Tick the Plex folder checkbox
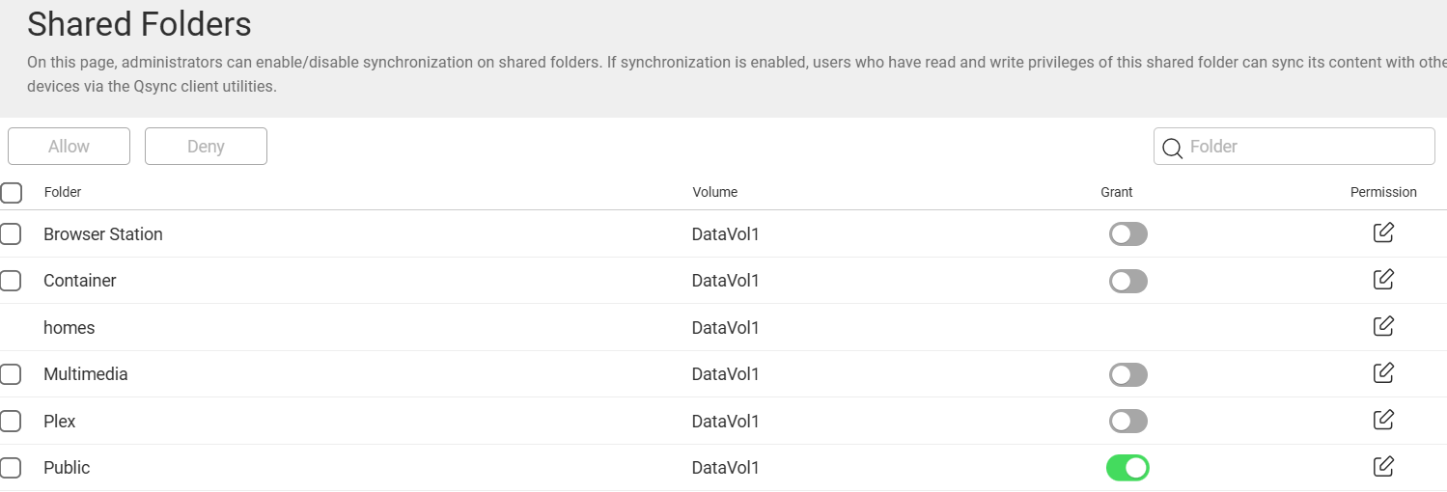The image size is (1447, 492). 11,422
